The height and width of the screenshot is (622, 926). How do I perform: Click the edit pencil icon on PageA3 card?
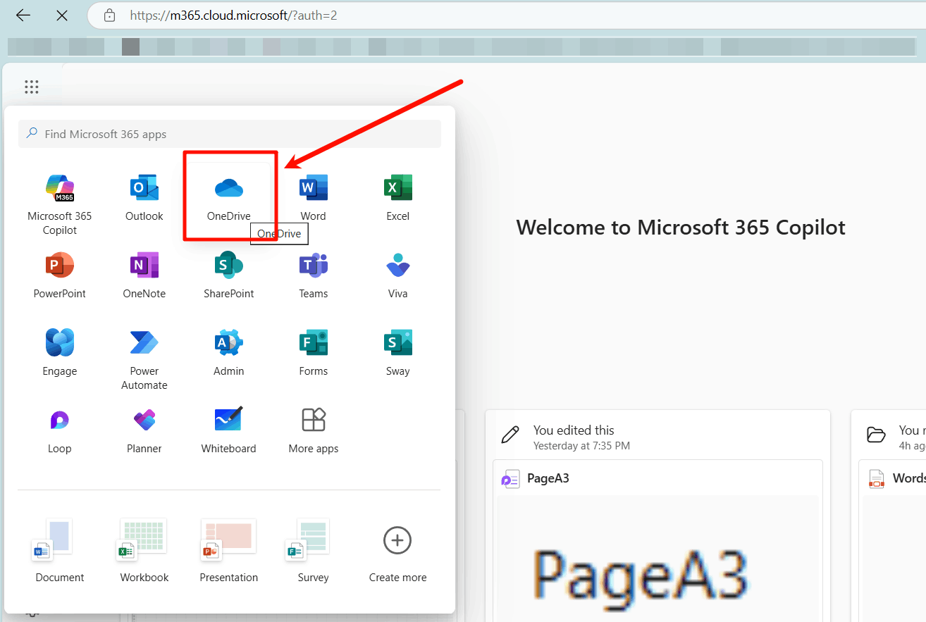(510, 435)
